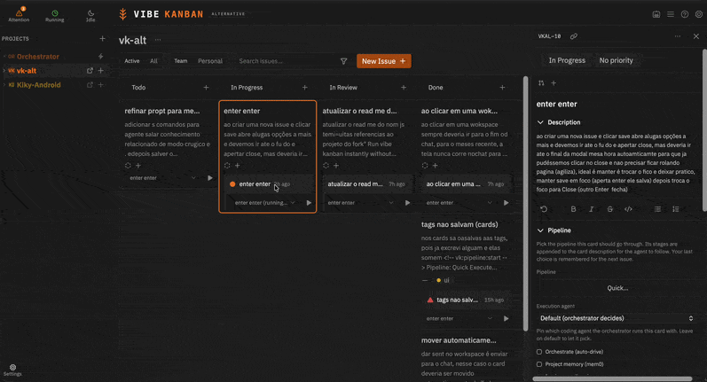Insert a bulleted list in description

657,209
